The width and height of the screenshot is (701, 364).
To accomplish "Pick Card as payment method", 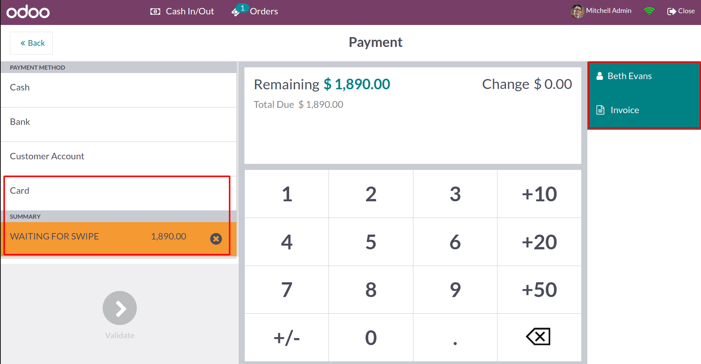I will click(x=119, y=191).
